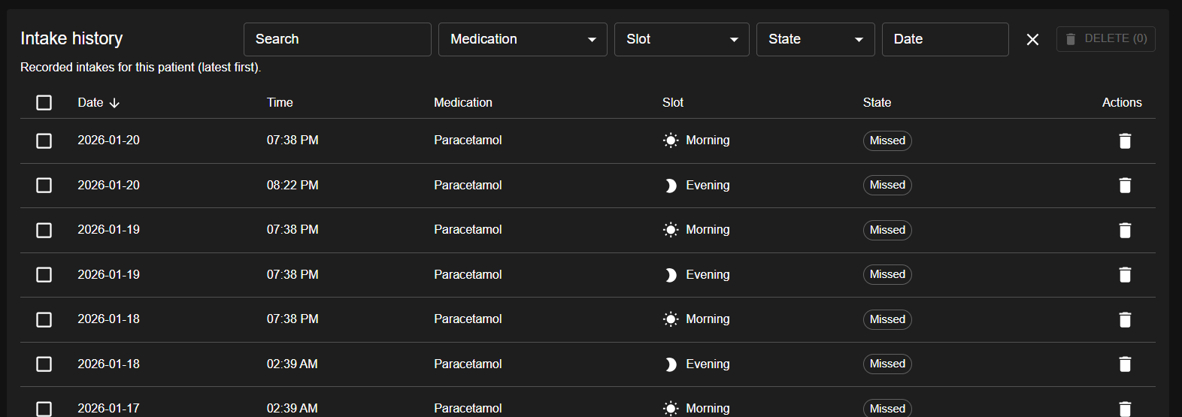Trash the 02:39 AM Evening intake on 2026-01-18
The height and width of the screenshot is (417, 1182).
coord(1125,364)
